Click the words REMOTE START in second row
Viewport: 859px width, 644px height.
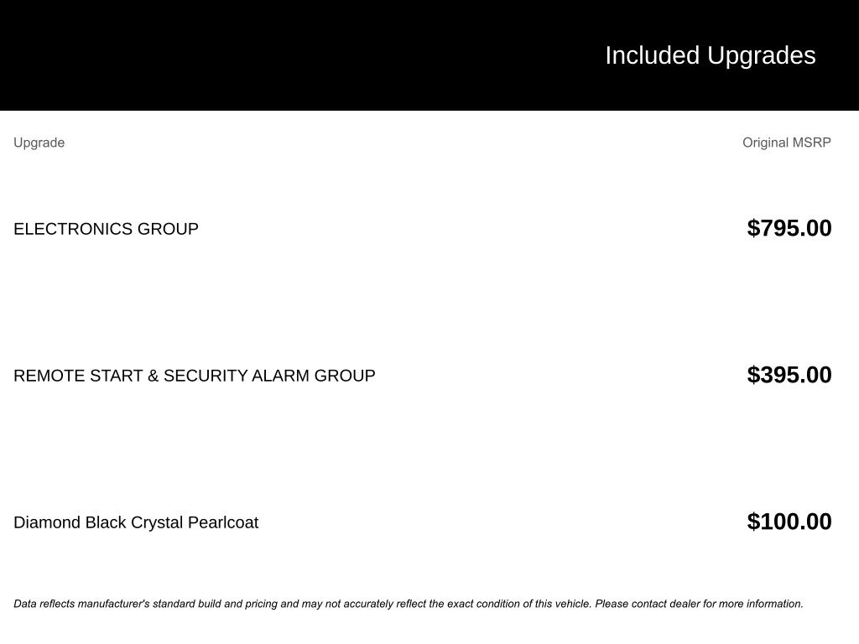[78, 376]
